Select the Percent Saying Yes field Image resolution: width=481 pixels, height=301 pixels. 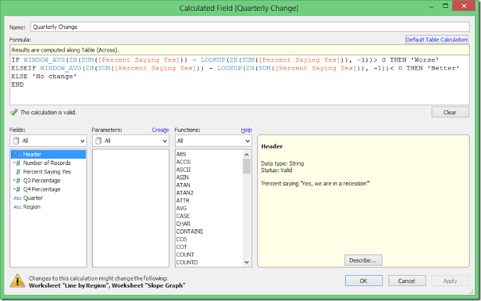click(47, 172)
